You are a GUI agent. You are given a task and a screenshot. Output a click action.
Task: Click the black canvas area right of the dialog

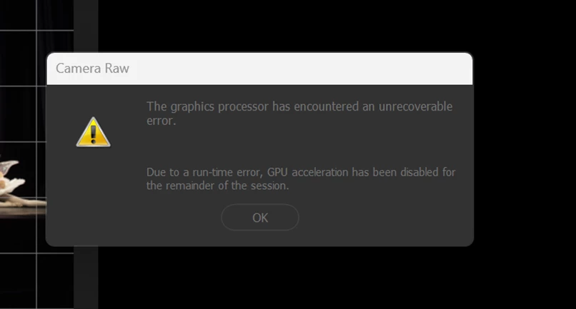[525, 154]
